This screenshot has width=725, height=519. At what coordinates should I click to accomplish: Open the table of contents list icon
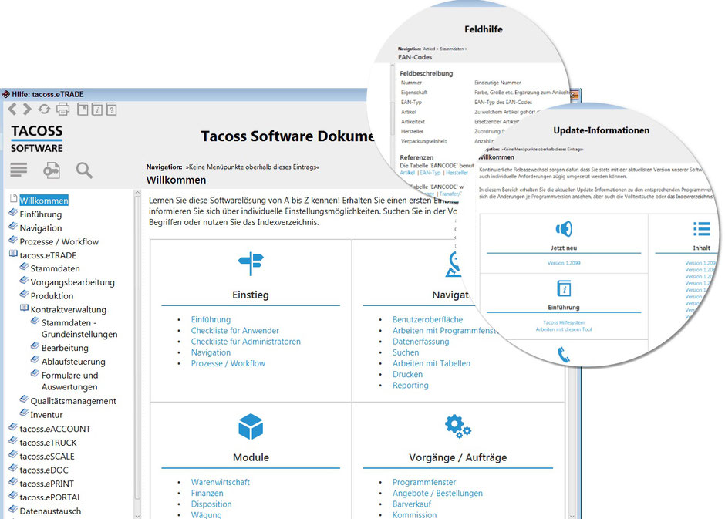coord(19,170)
